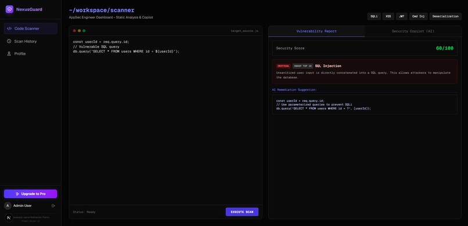The image size is (468, 226).
Task: Click the 60/100 security score value
Action: click(x=444, y=48)
